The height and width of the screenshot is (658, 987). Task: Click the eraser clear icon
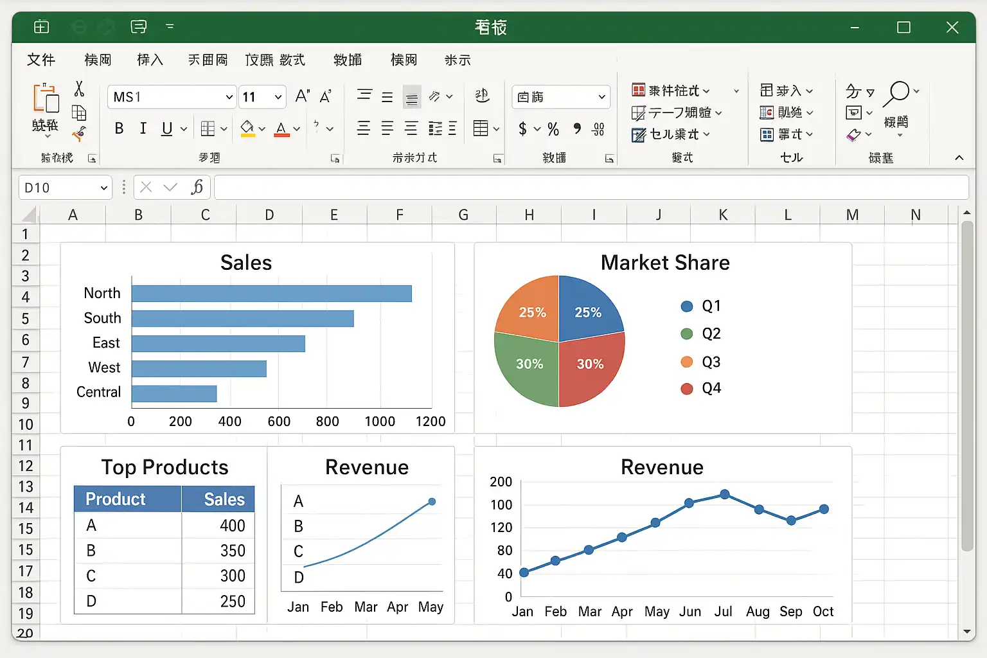point(853,135)
